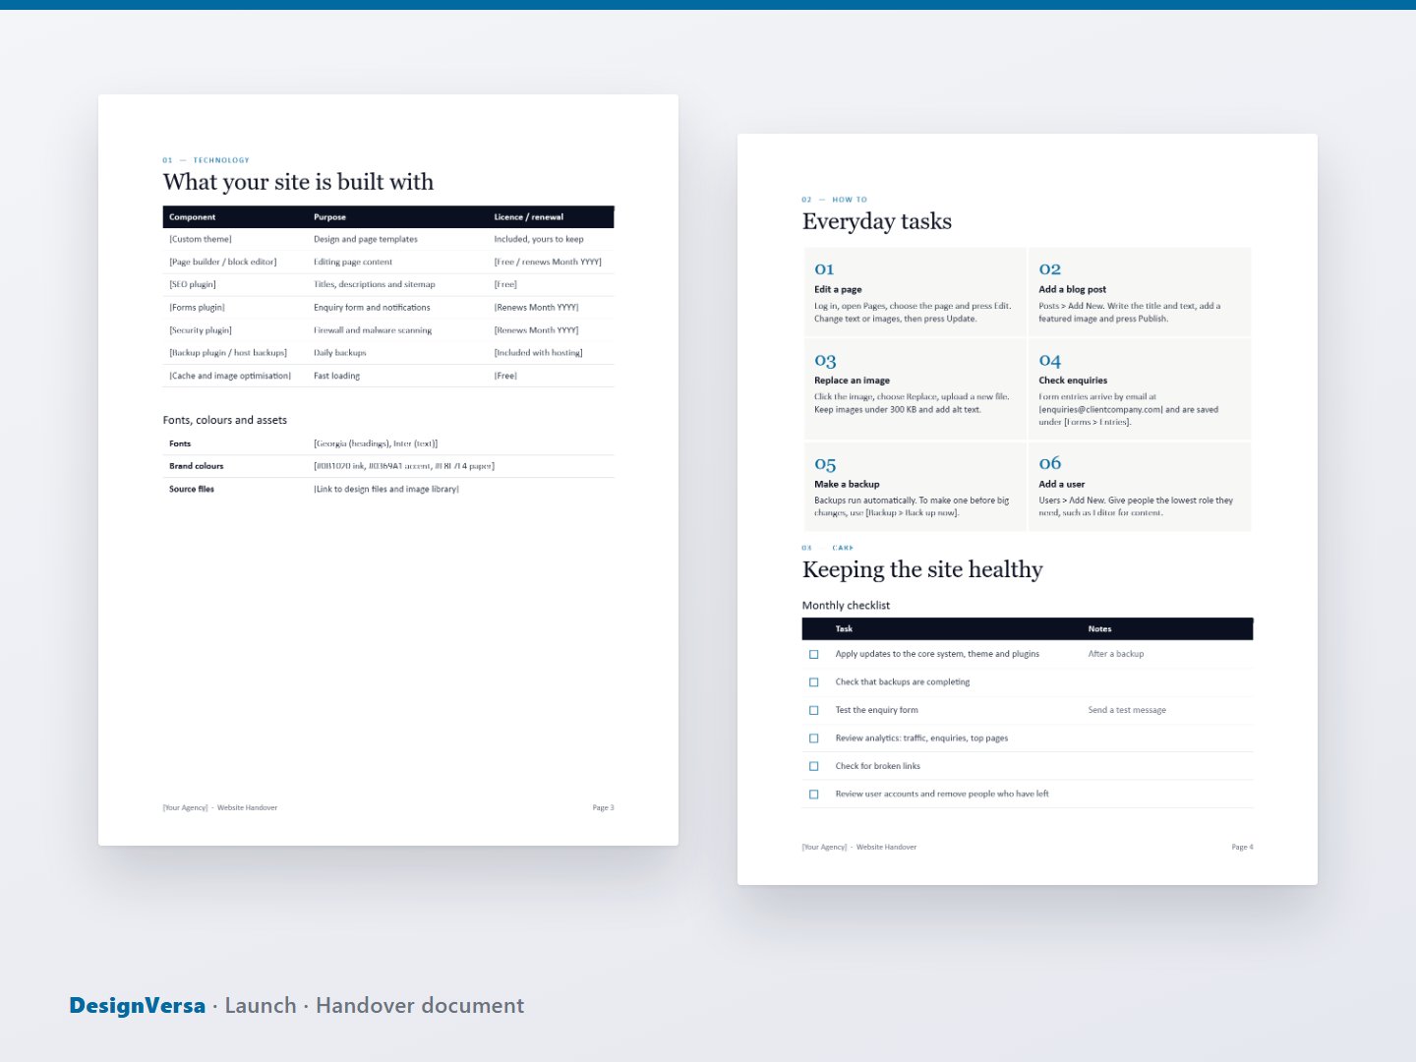1416x1062 pixels.
Task: Tick the "Check for broken links" checkbox
Action: click(813, 766)
